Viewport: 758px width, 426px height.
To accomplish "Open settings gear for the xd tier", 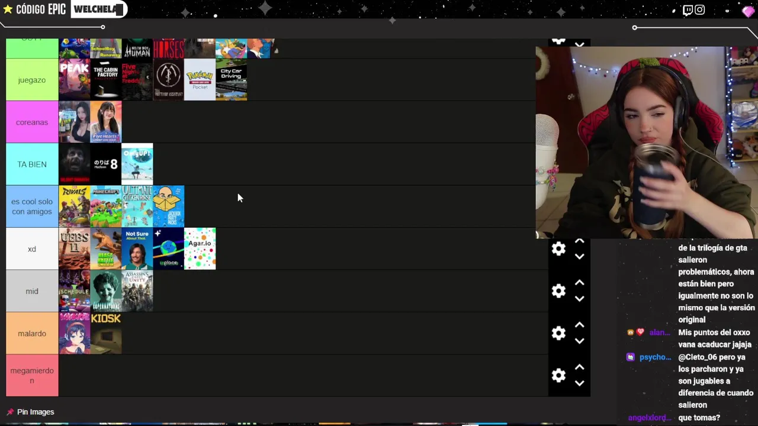I will (558, 248).
